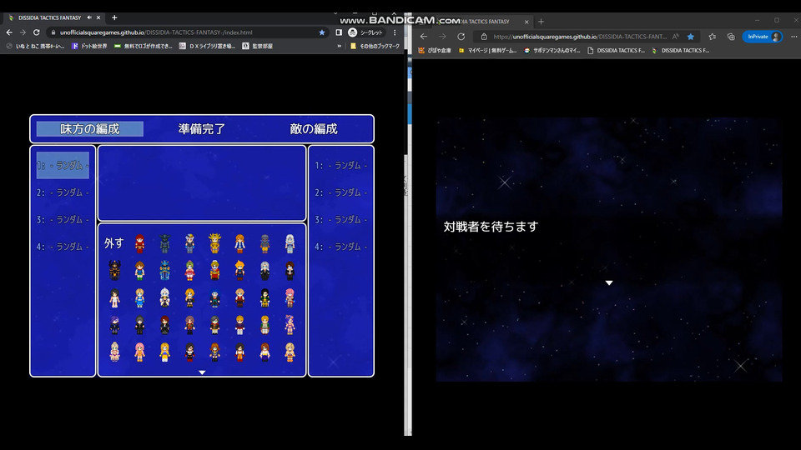
Task: Click the InPrivate profile button
Action: (763, 36)
